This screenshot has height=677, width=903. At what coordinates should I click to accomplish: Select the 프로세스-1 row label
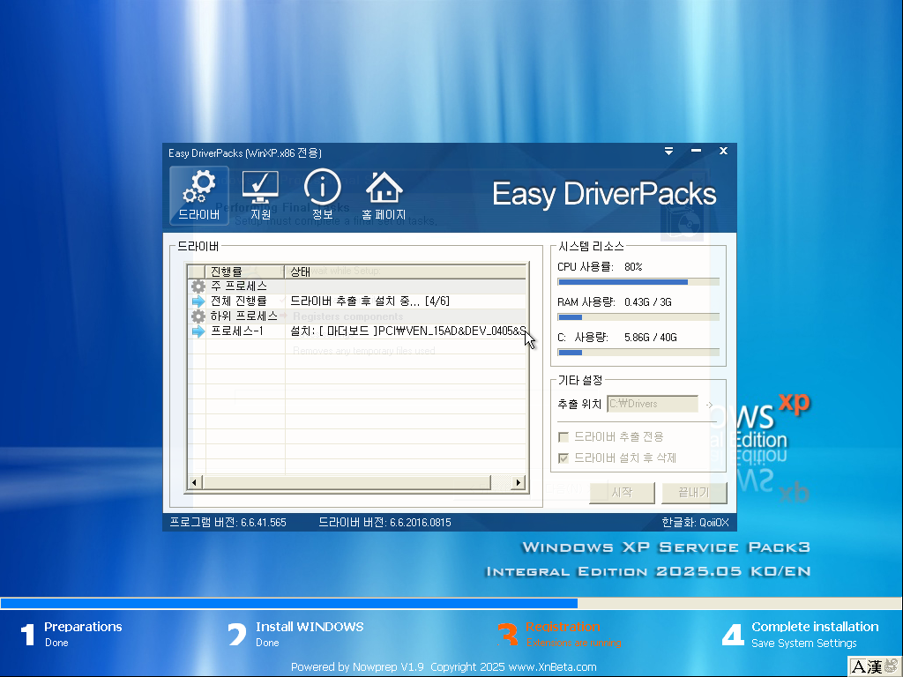pyautogui.click(x=236, y=331)
